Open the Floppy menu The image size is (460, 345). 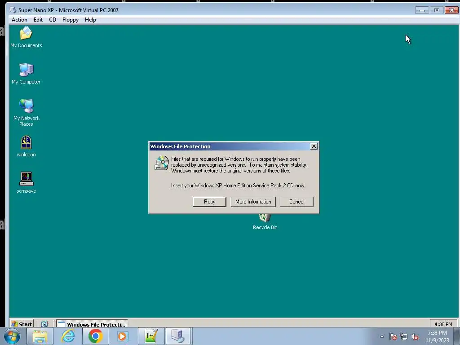(71, 20)
